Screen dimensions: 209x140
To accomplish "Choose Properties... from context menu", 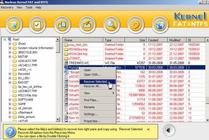I will 97,121.
